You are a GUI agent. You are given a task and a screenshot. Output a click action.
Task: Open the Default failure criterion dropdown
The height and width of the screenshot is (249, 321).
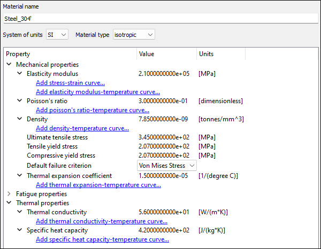(x=167, y=166)
